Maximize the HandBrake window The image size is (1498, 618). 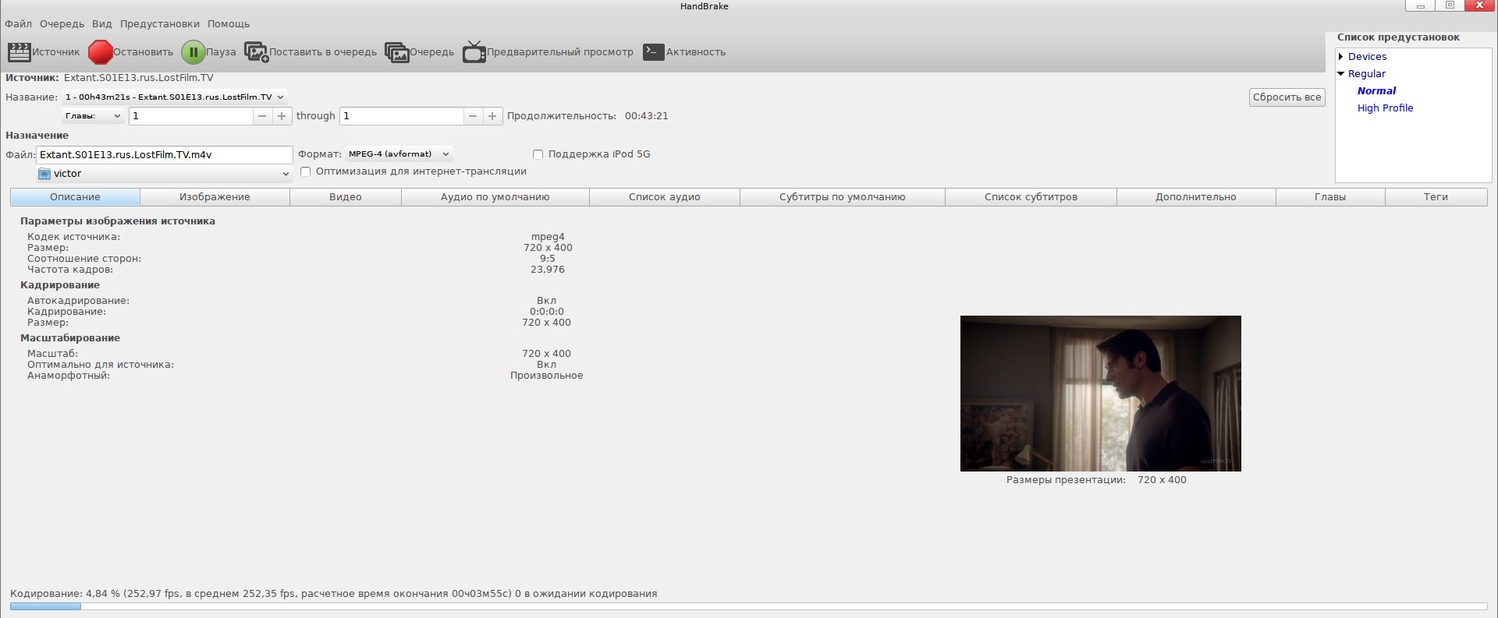[1450, 6]
